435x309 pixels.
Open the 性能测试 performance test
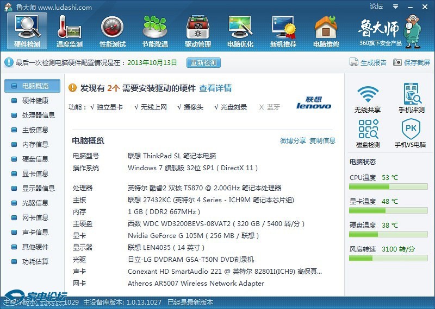tap(113, 30)
